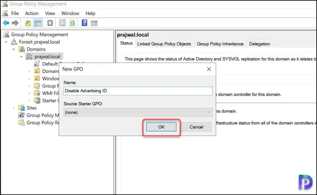This screenshot has width=317, height=195.
Task: Select the Sites tree label
Action: tap(32, 108)
